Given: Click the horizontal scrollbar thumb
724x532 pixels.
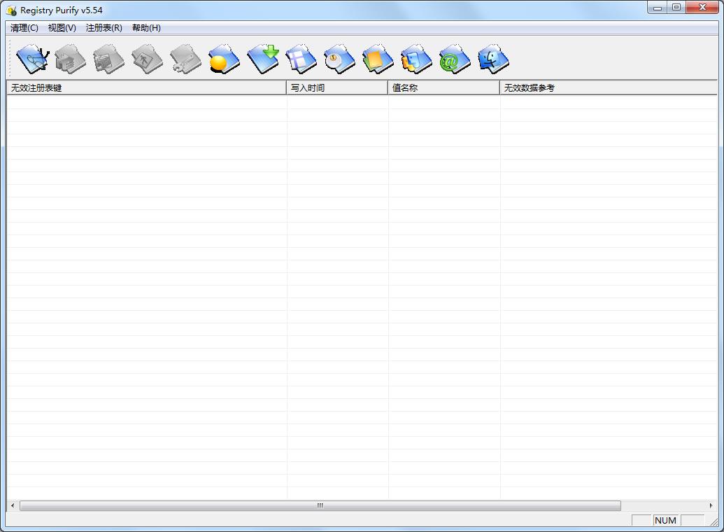Looking at the screenshot, I should pyautogui.click(x=320, y=505).
